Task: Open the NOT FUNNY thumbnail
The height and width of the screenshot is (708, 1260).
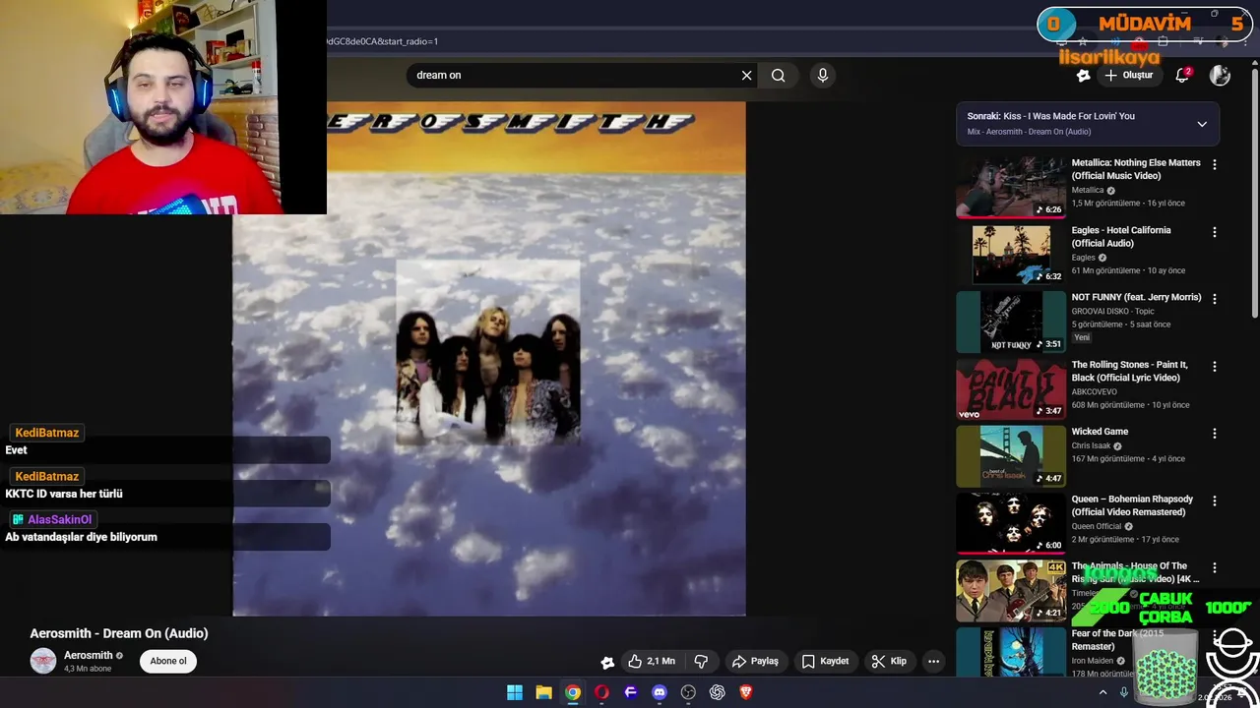Action: 1011,322
